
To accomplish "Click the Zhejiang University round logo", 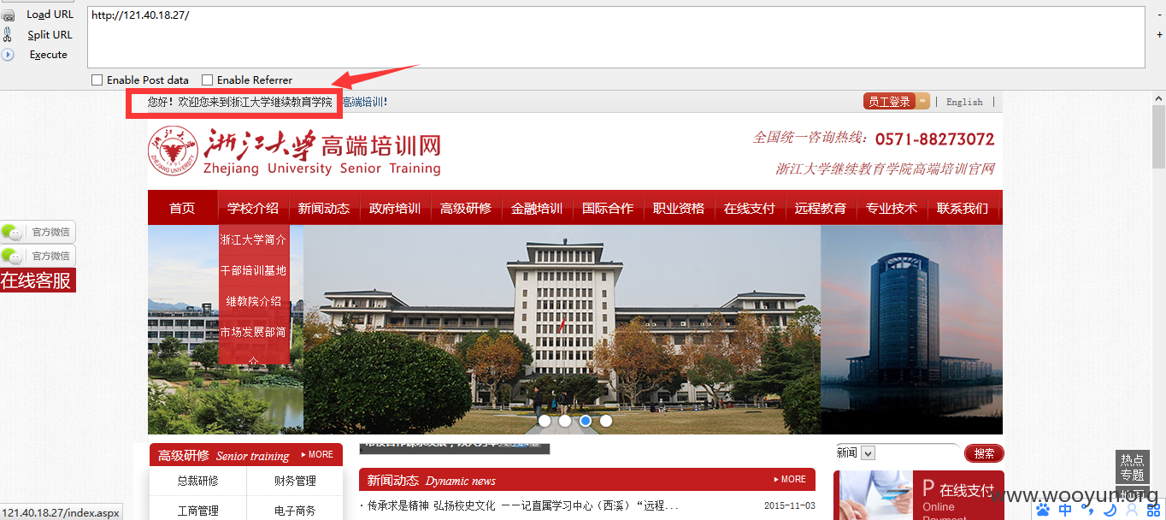I will coord(172,151).
